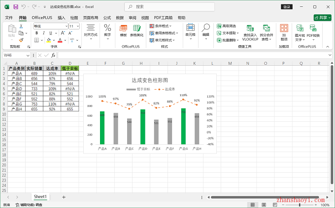Decrease font size with smaller A icon
This screenshot has width=335, height=208.
[x=70, y=33]
